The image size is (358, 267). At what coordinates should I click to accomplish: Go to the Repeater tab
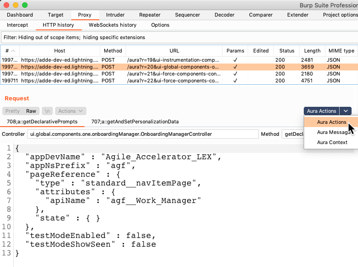(150, 15)
